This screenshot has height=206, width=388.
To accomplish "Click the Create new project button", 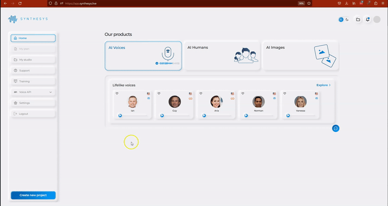I will 33,195.
